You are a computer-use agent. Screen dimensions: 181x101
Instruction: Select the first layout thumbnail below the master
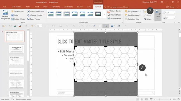[x=17, y=49]
